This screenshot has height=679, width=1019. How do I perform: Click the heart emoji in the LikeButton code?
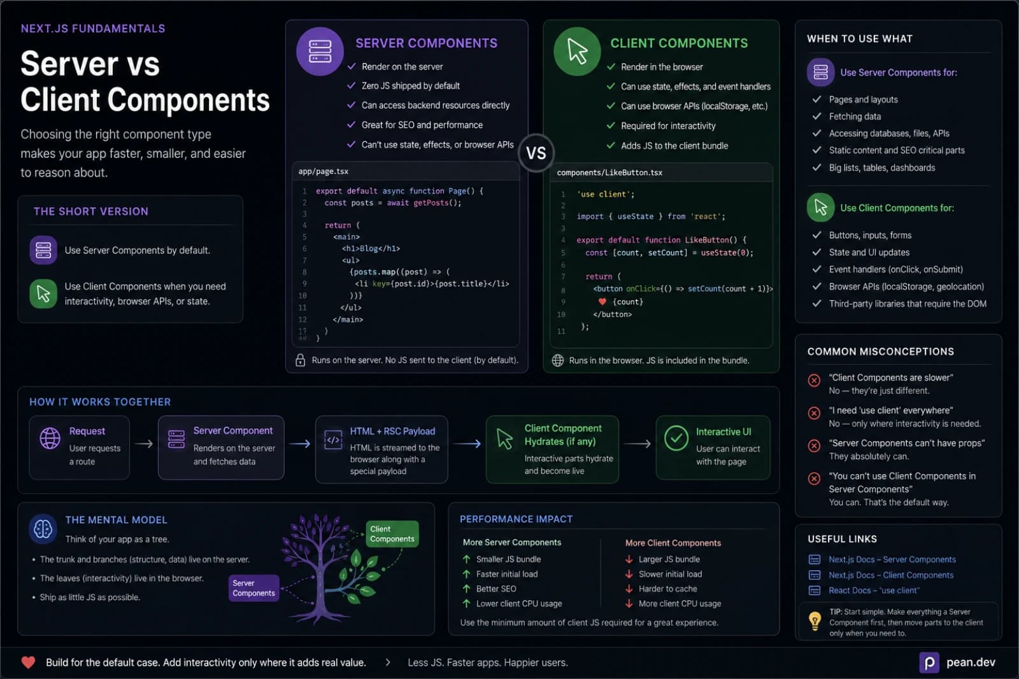(x=602, y=302)
